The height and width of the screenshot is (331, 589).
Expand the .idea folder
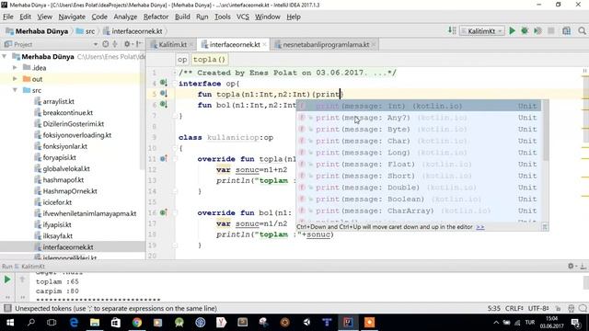[x=15, y=68]
